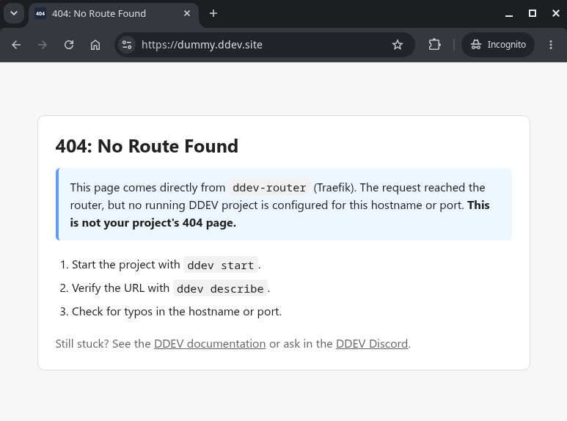Click the 404: No Route Found heading
567x421 pixels.
(147, 146)
